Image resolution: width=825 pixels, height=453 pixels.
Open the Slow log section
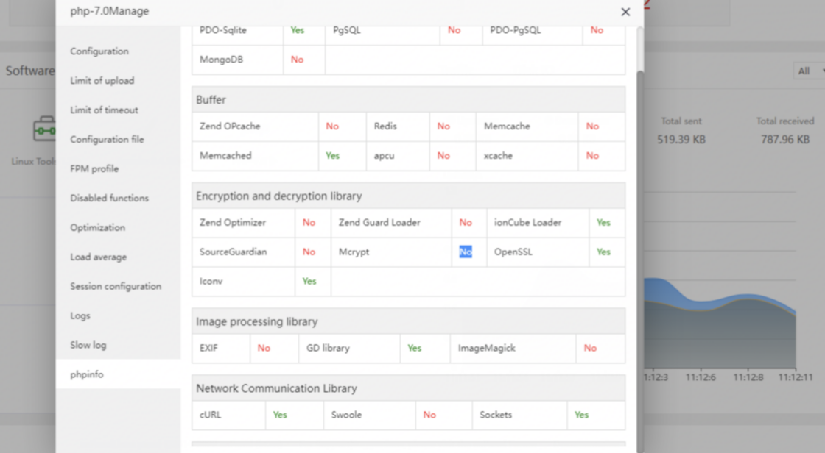pyautogui.click(x=88, y=346)
